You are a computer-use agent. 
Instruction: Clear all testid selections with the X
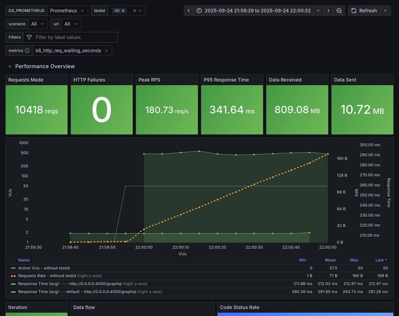pos(135,11)
